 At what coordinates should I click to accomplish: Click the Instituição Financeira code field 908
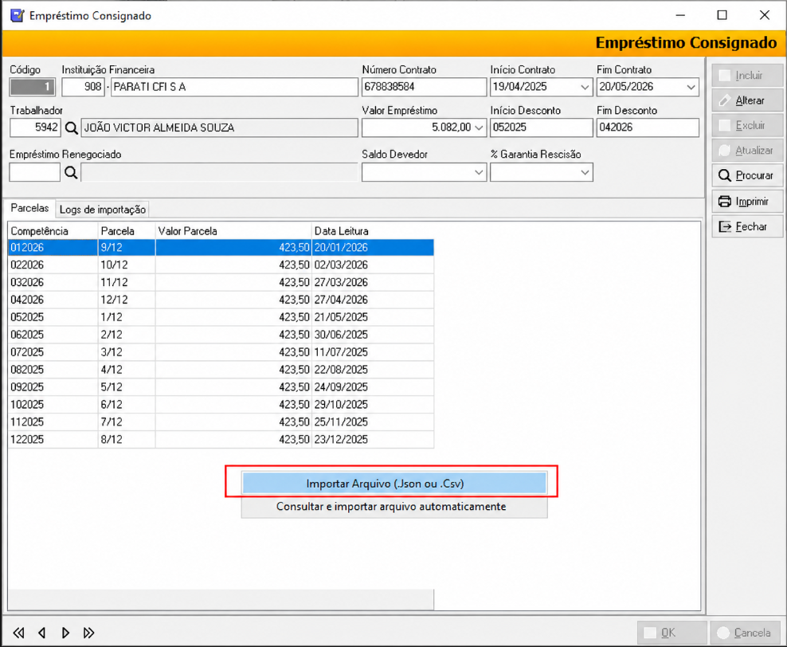point(84,87)
